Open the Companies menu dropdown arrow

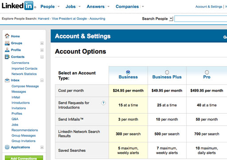(143, 7)
